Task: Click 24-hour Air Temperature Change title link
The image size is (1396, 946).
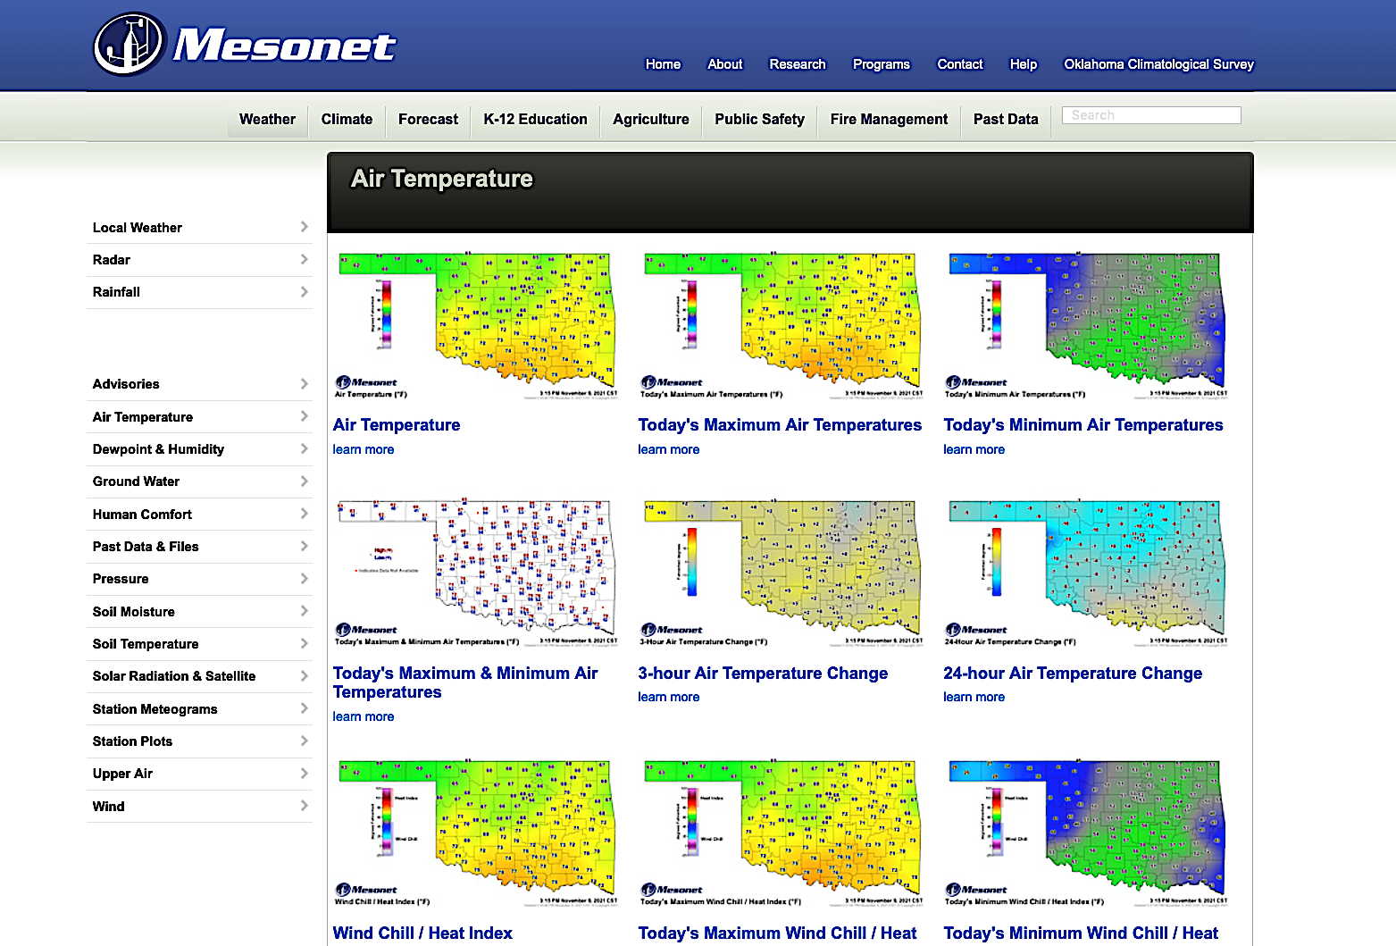Action: (x=1073, y=674)
